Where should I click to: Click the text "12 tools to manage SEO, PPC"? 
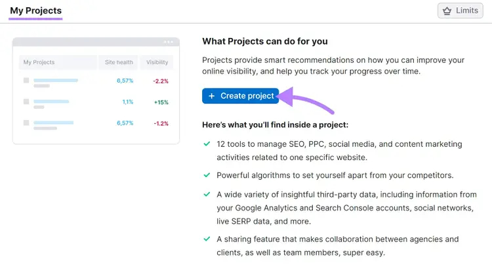coord(271,144)
